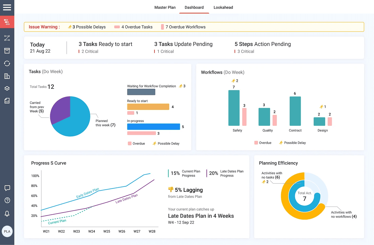Click the teal Design workflow bar
The width and height of the screenshot is (374, 245).
[x=319, y=121]
